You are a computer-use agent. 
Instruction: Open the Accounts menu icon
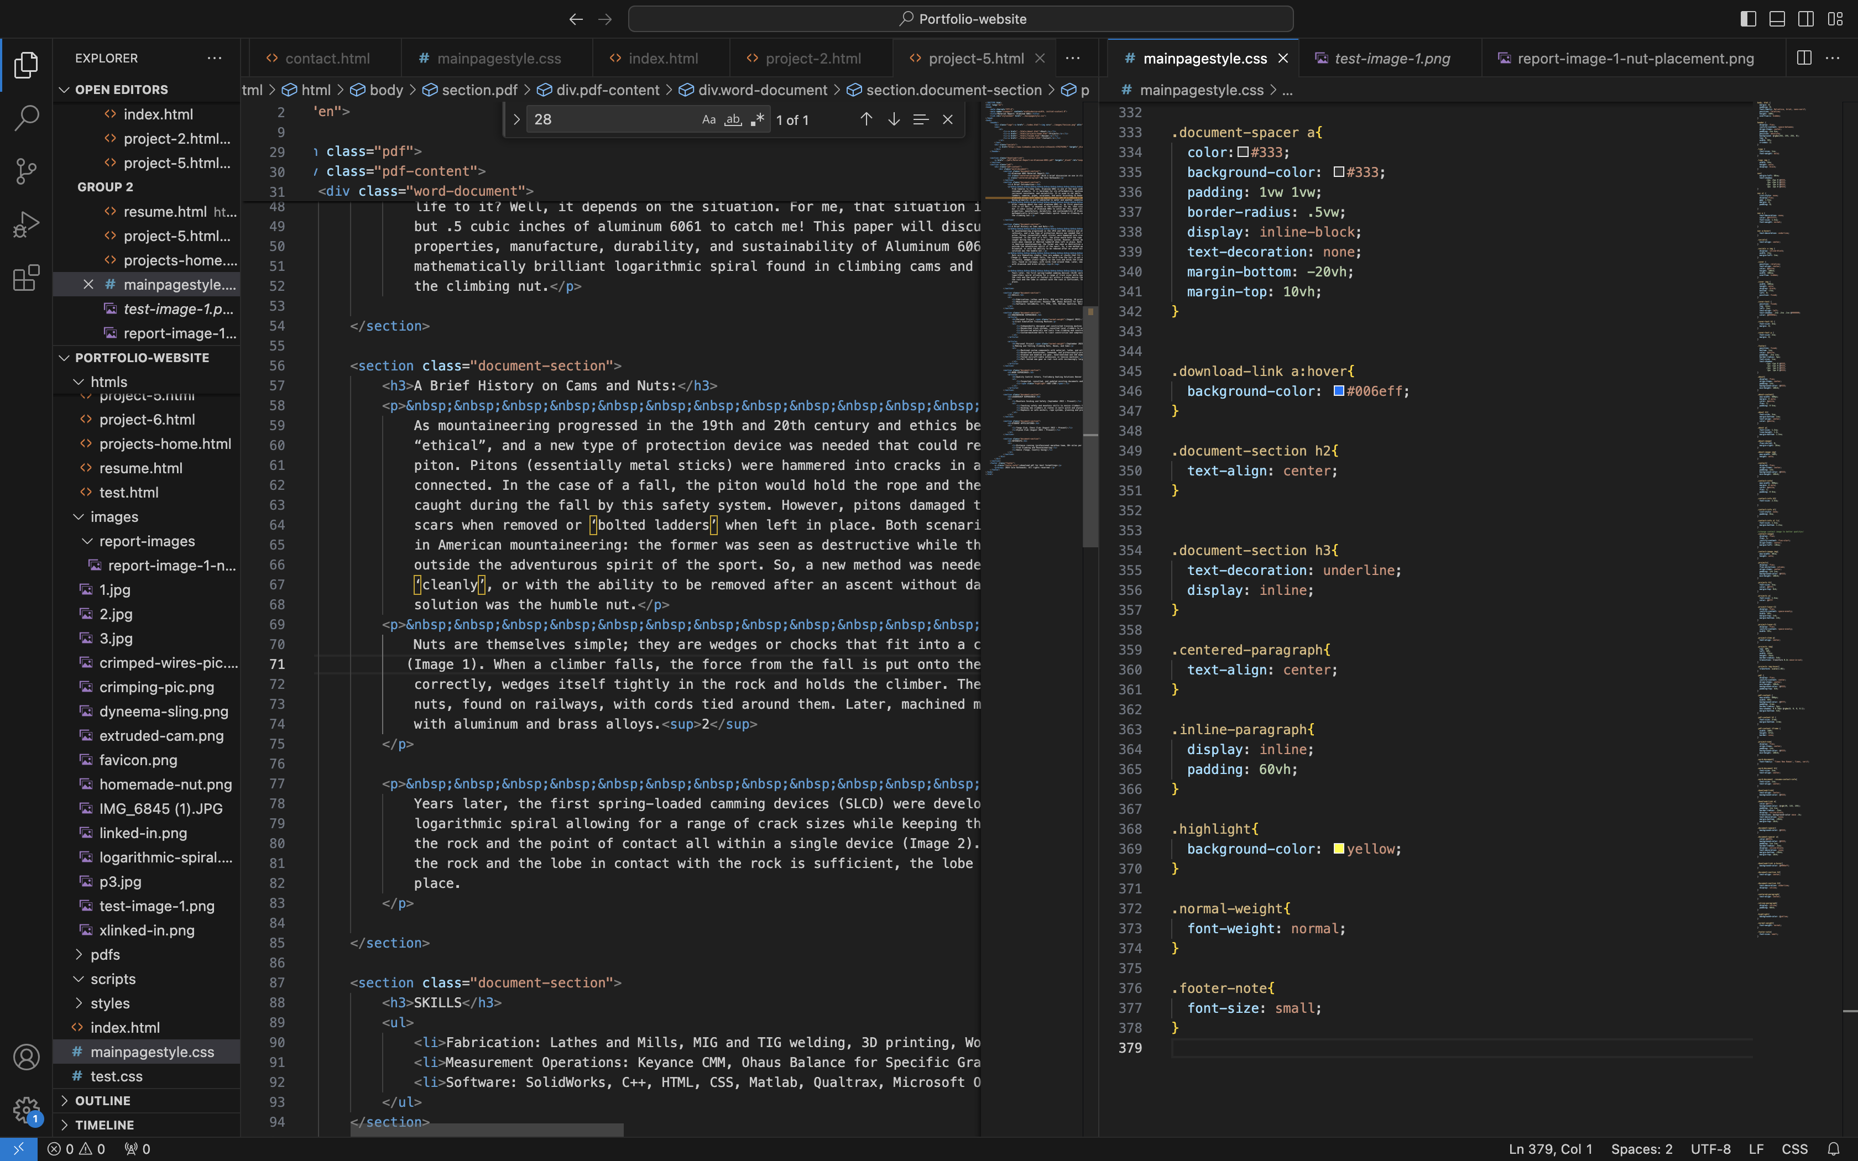pyautogui.click(x=26, y=1057)
